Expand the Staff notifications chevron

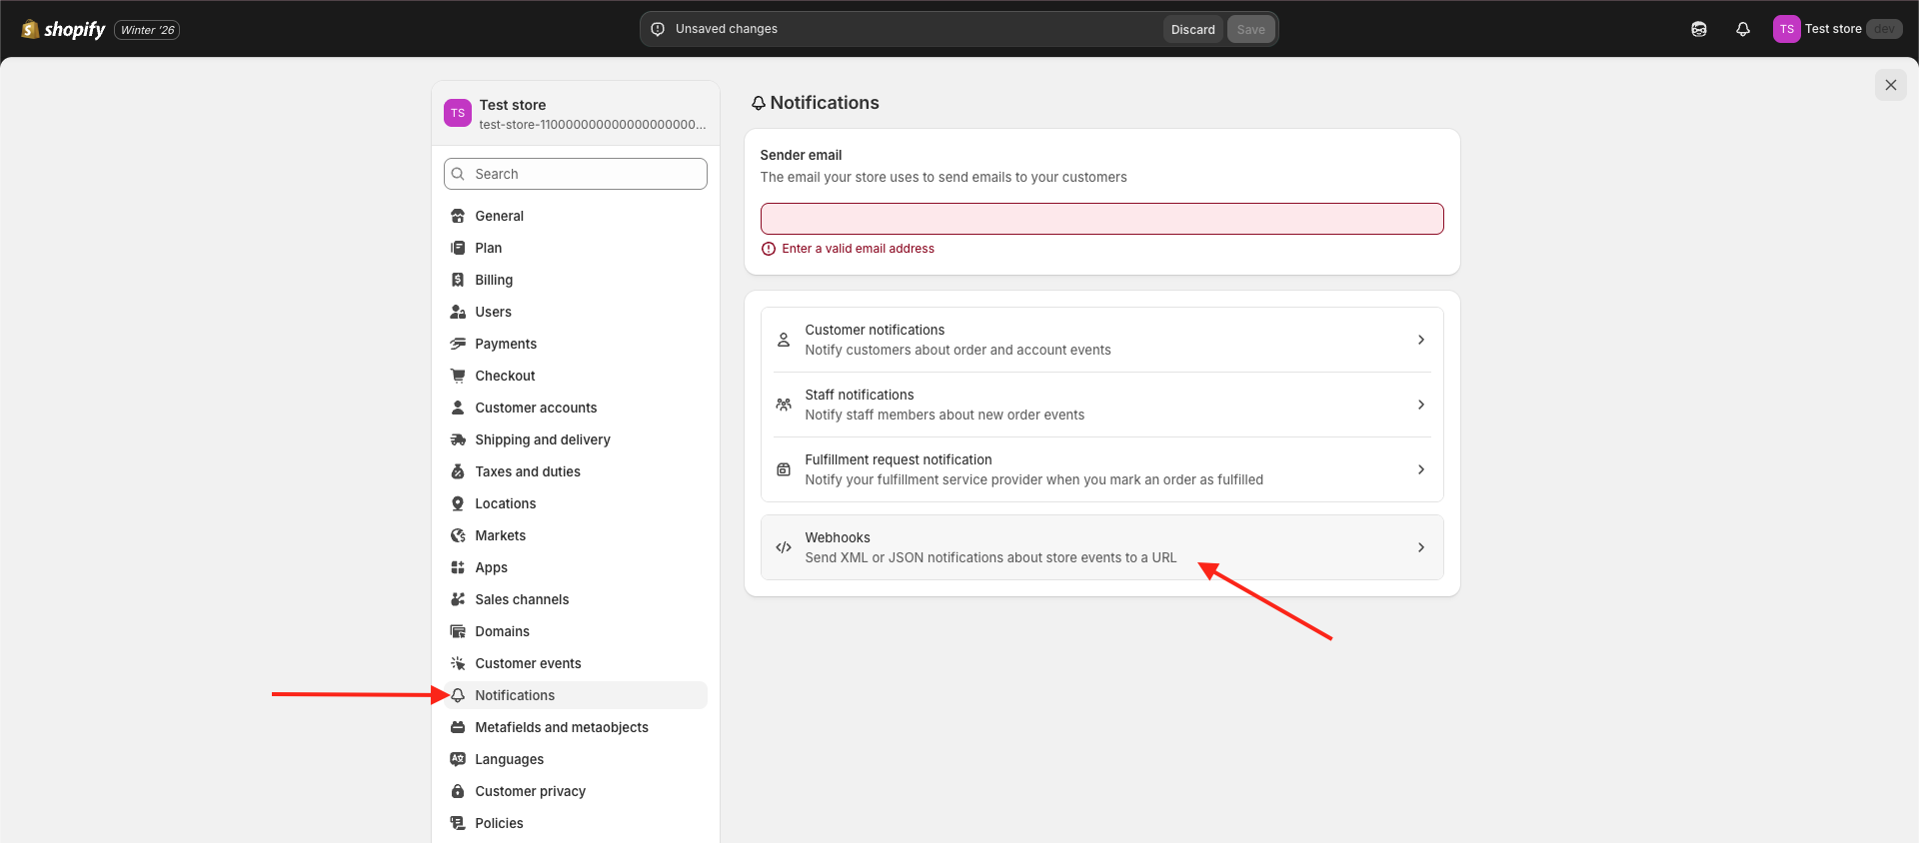(1420, 405)
